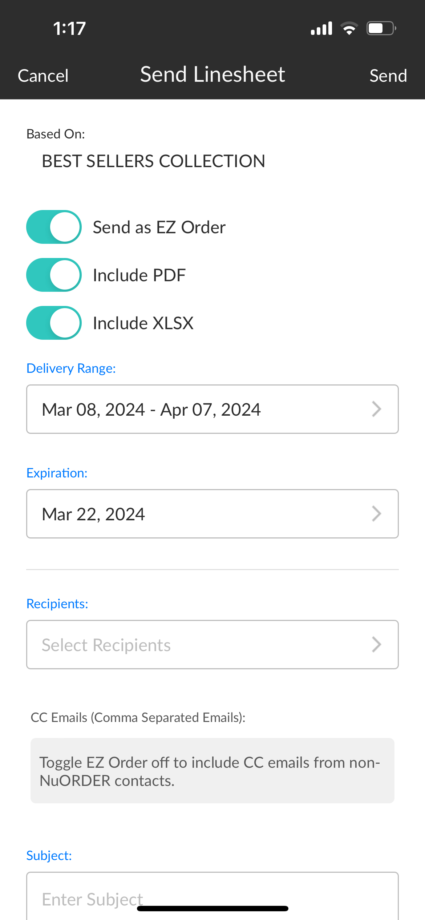Tap the Delivery Range chevron arrow
This screenshot has height=920, width=425.
click(376, 409)
